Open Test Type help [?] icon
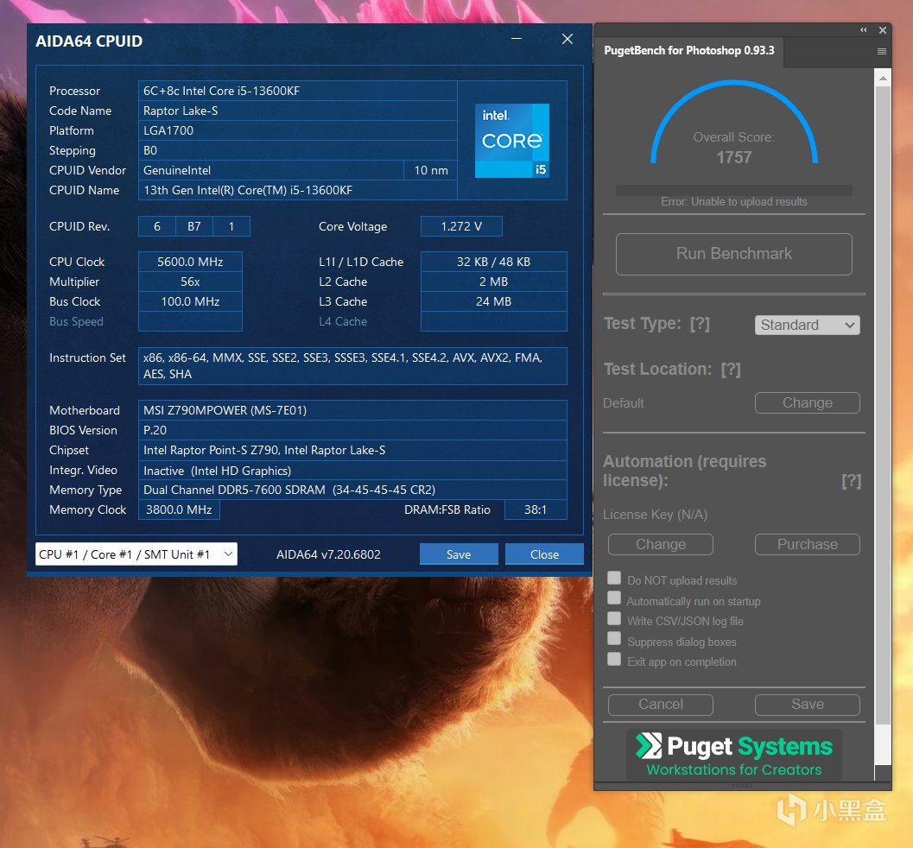This screenshot has width=913, height=848. click(700, 324)
